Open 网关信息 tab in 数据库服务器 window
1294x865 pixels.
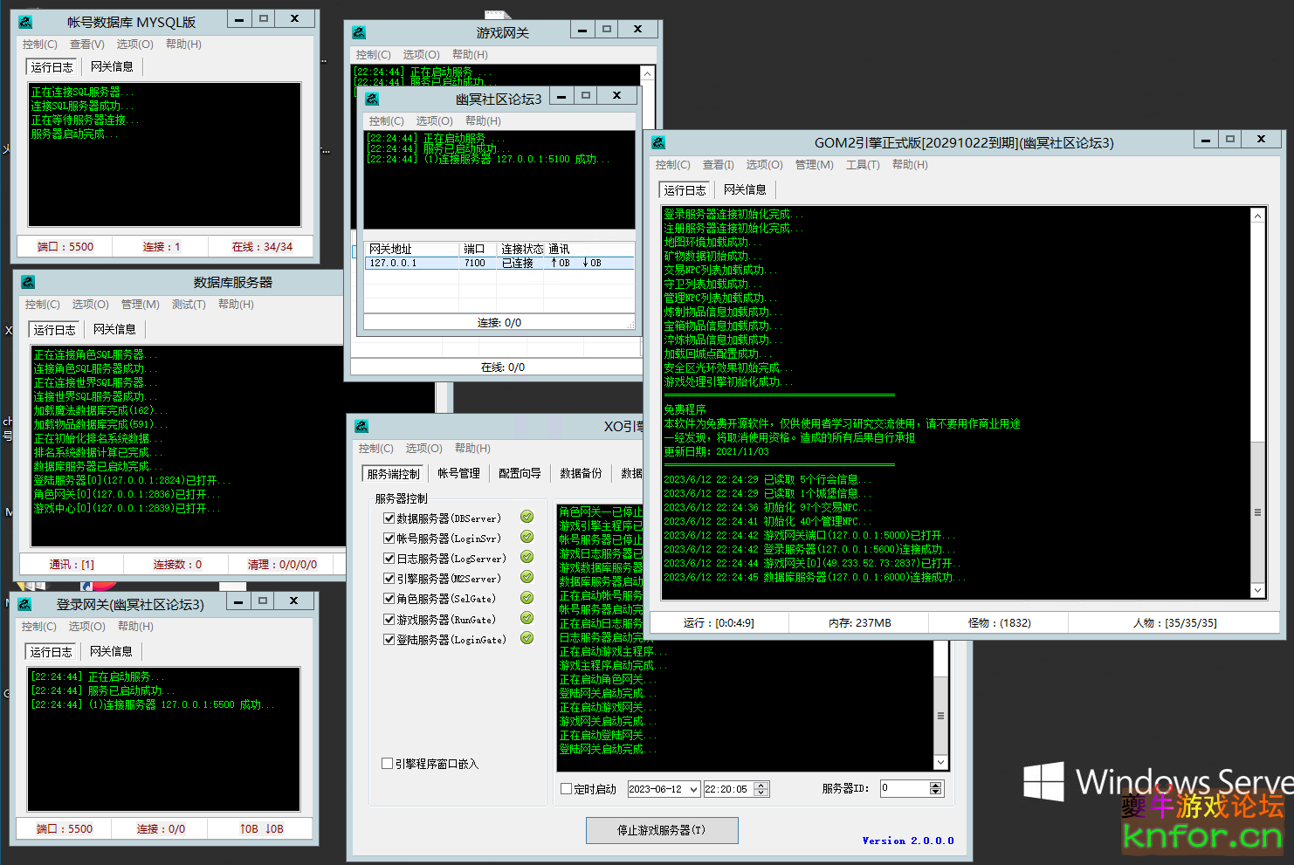pyautogui.click(x=114, y=329)
